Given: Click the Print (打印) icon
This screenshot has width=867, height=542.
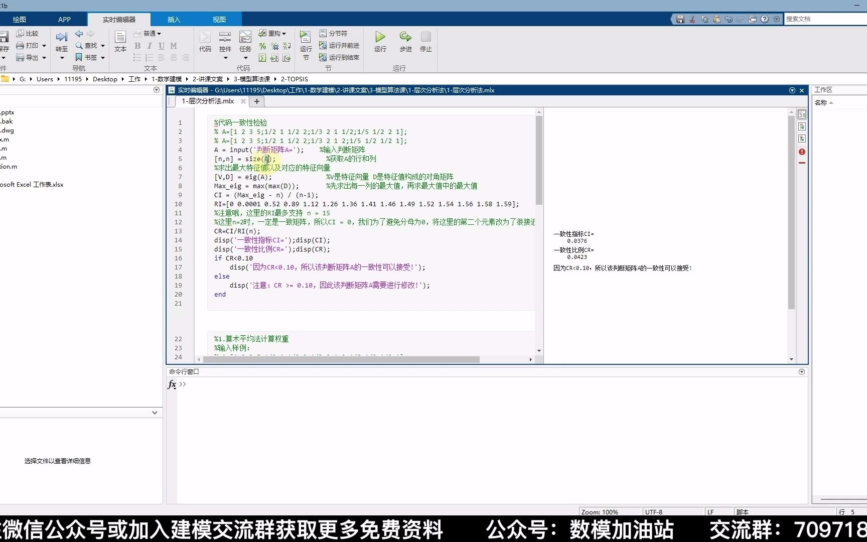Looking at the screenshot, I should pyautogui.click(x=20, y=45).
